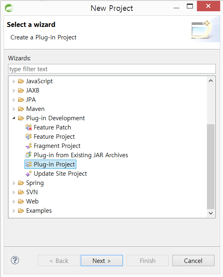Select Plug-in from Existing JAR Archives icon
Screen dimensions: 223x277
click(x=29, y=155)
